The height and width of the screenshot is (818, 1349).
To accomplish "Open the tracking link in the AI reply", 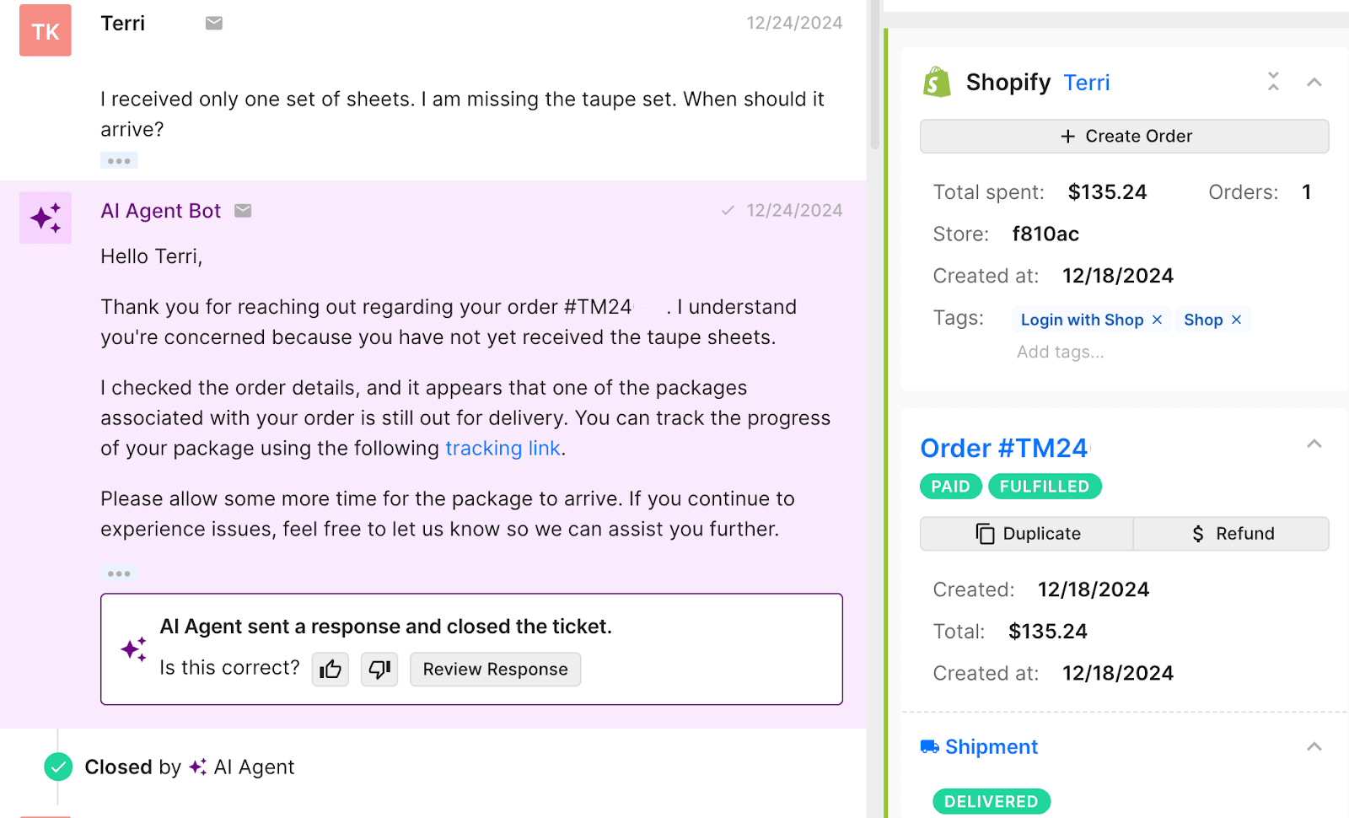I will [x=503, y=448].
